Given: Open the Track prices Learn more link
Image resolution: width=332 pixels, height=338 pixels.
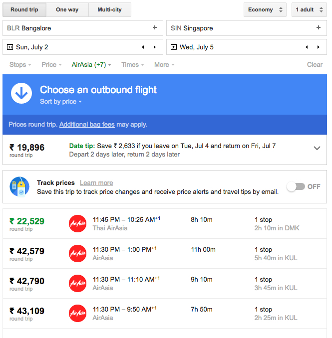Looking at the screenshot, I should click(x=96, y=183).
